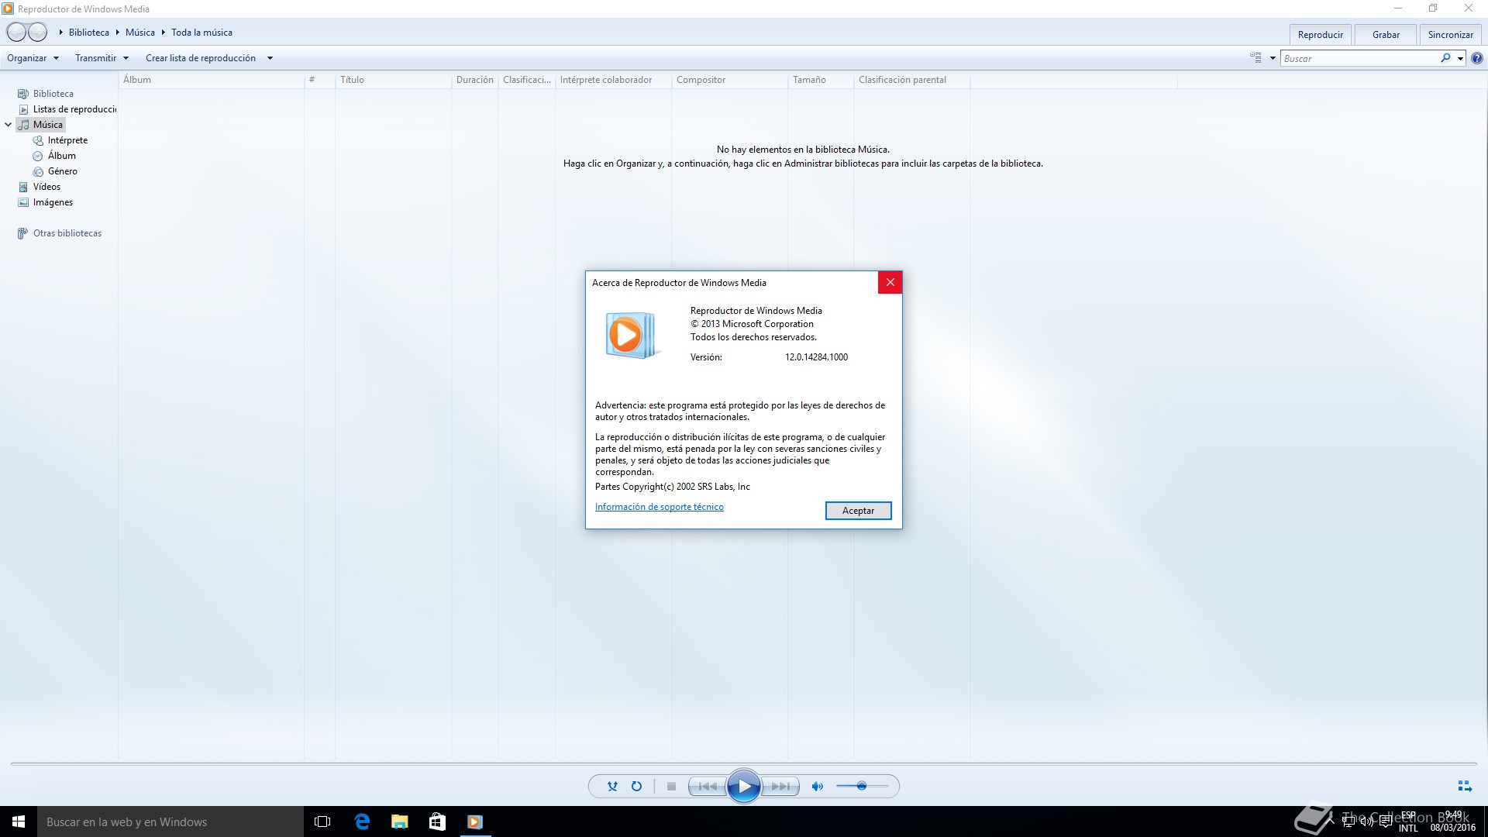Click the Álbum disc icon in sidebar
This screenshot has width=1488, height=837.
pyautogui.click(x=38, y=156)
